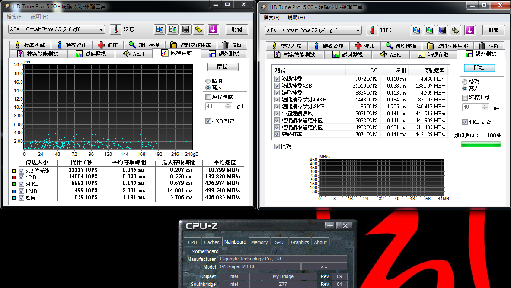Open About tab in CPU-Z

[320, 242]
